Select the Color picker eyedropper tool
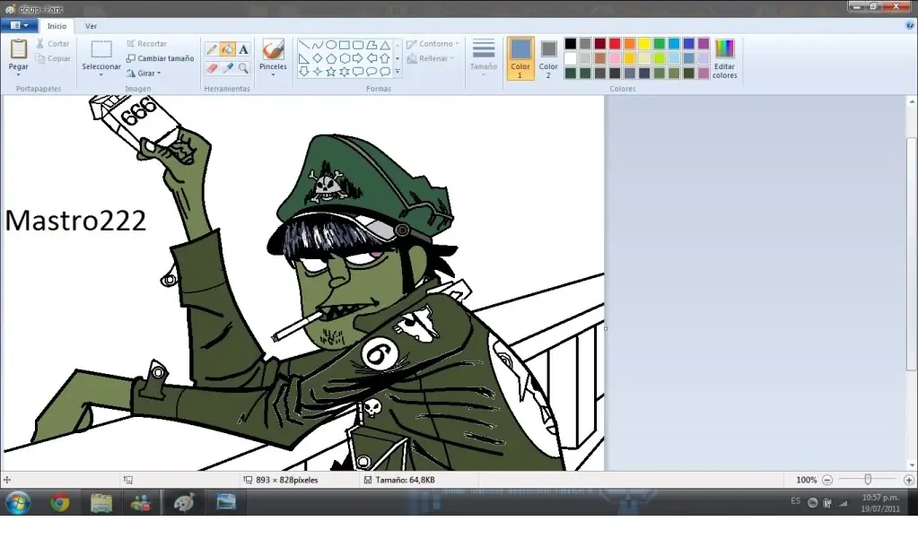918x556 pixels. coord(228,68)
